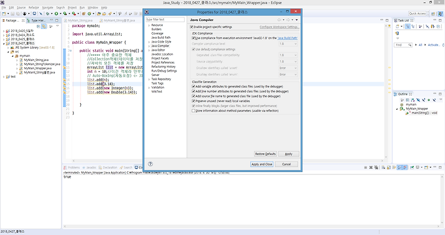
Task: Toggle Add line number attributes checkbox
Action: tap(193, 91)
